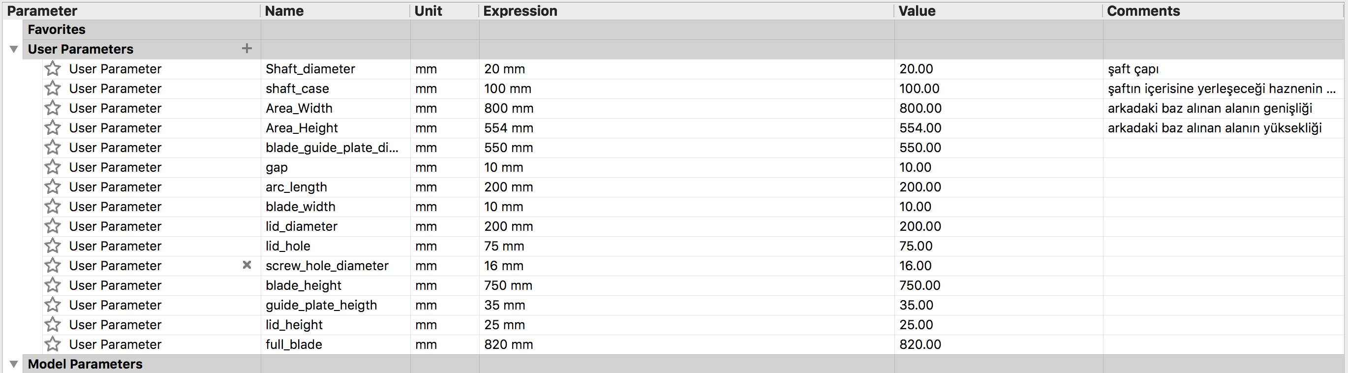This screenshot has width=1348, height=373.
Task: Select the guide_plate_heigth name cell
Action: tap(335, 305)
